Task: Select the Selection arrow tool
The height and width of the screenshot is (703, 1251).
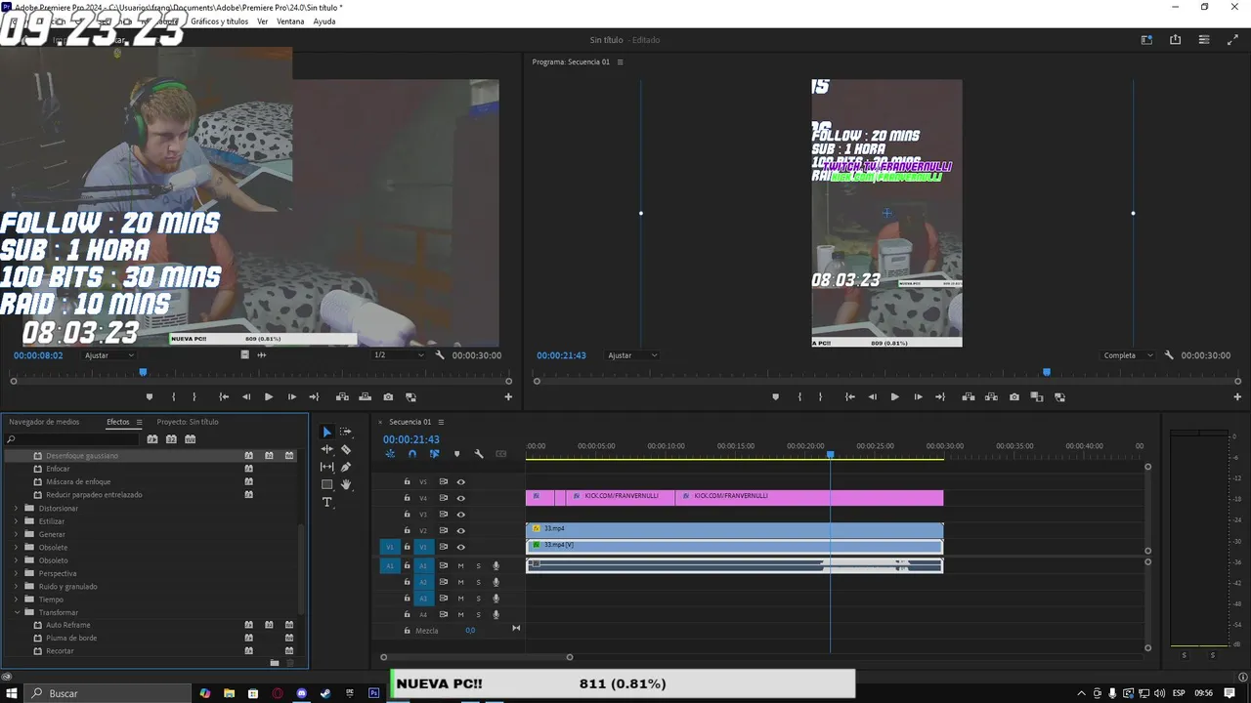Action: 326,432
